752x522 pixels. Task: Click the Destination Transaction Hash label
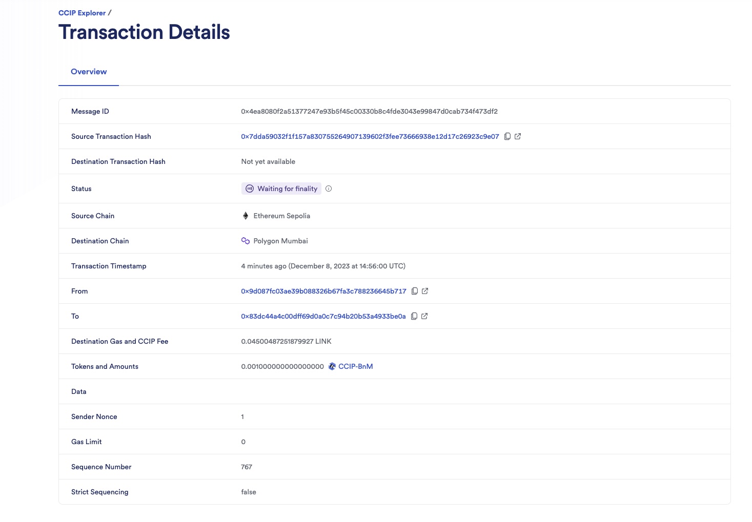point(118,161)
